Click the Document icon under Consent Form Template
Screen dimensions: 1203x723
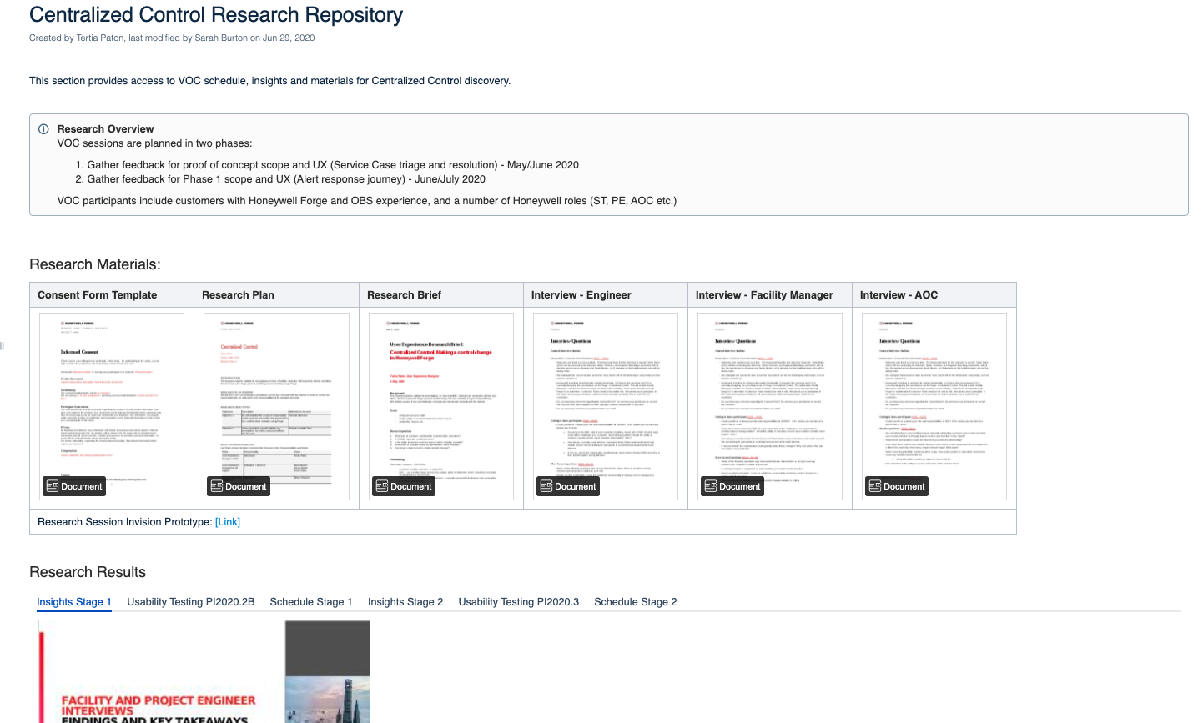coord(73,485)
